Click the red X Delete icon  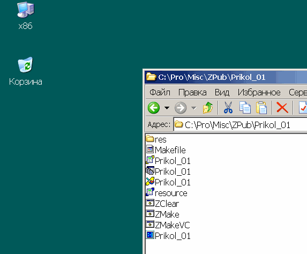[282, 108]
